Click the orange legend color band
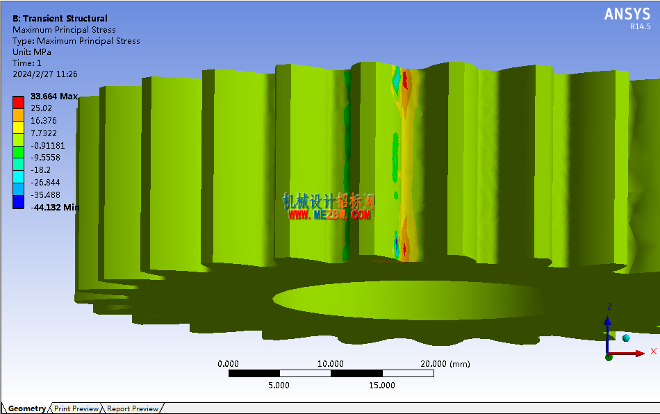 pyautogui.click(x=18, y=115)
